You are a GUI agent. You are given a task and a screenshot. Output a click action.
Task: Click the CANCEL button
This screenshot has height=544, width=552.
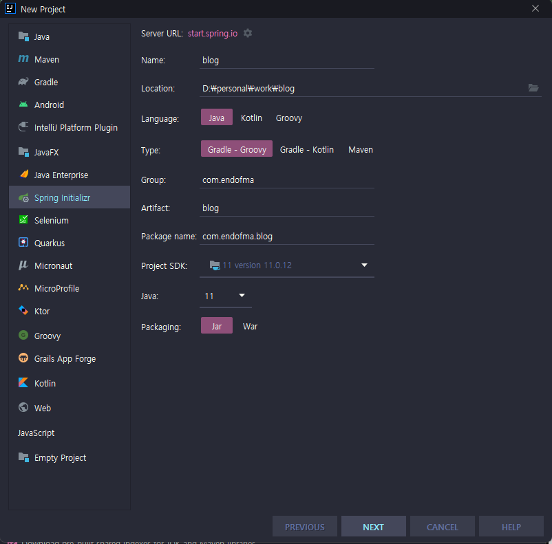[443, 526]
